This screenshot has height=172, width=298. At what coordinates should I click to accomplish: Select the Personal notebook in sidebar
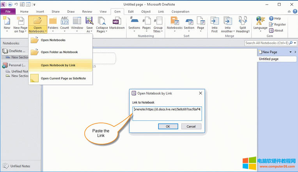[15, 65]
